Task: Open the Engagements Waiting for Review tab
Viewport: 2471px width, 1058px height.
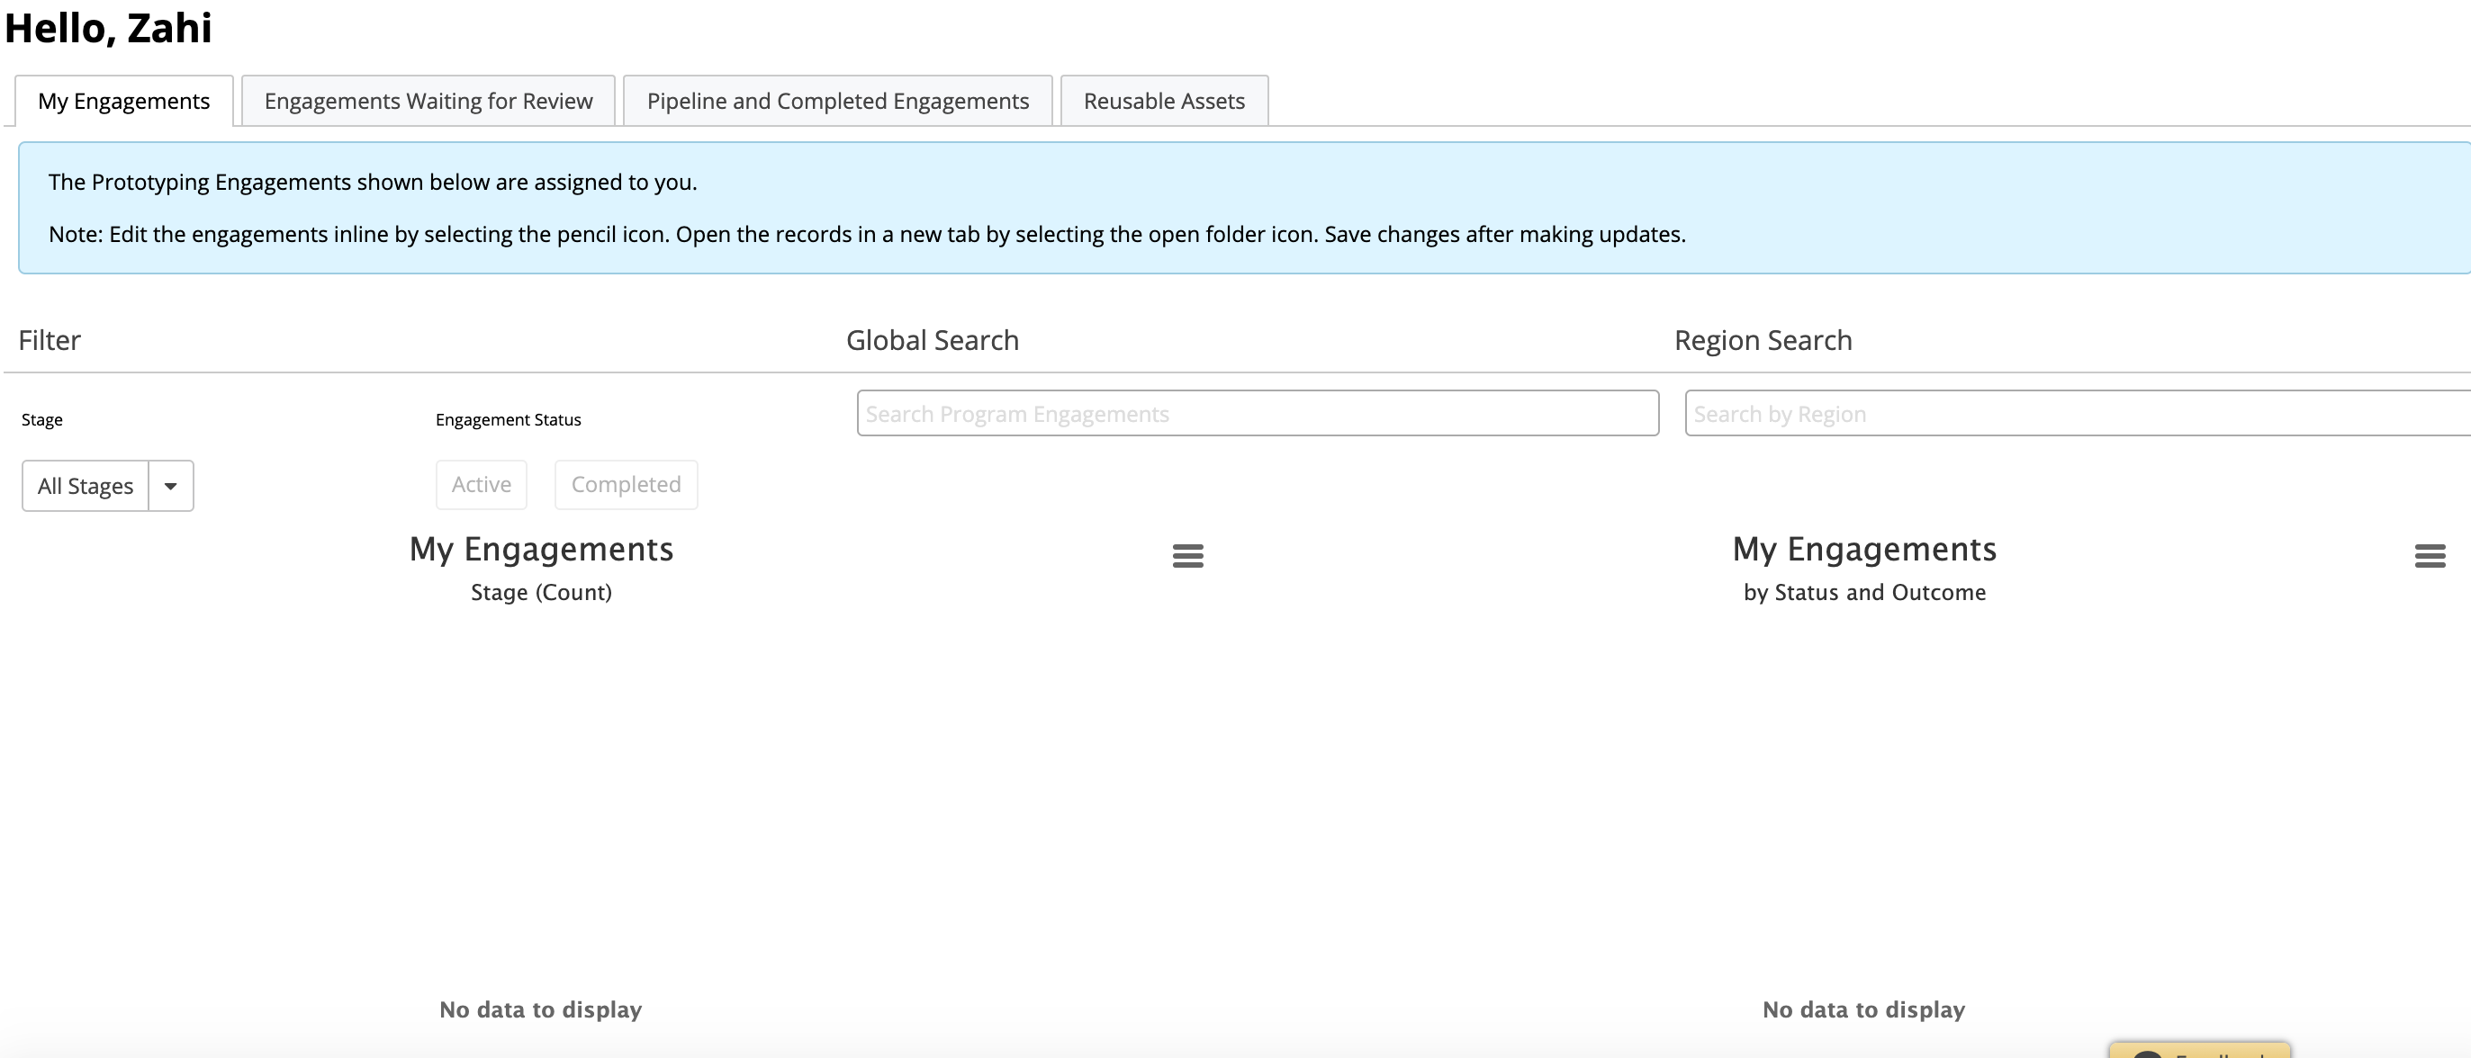Action: 428,101
